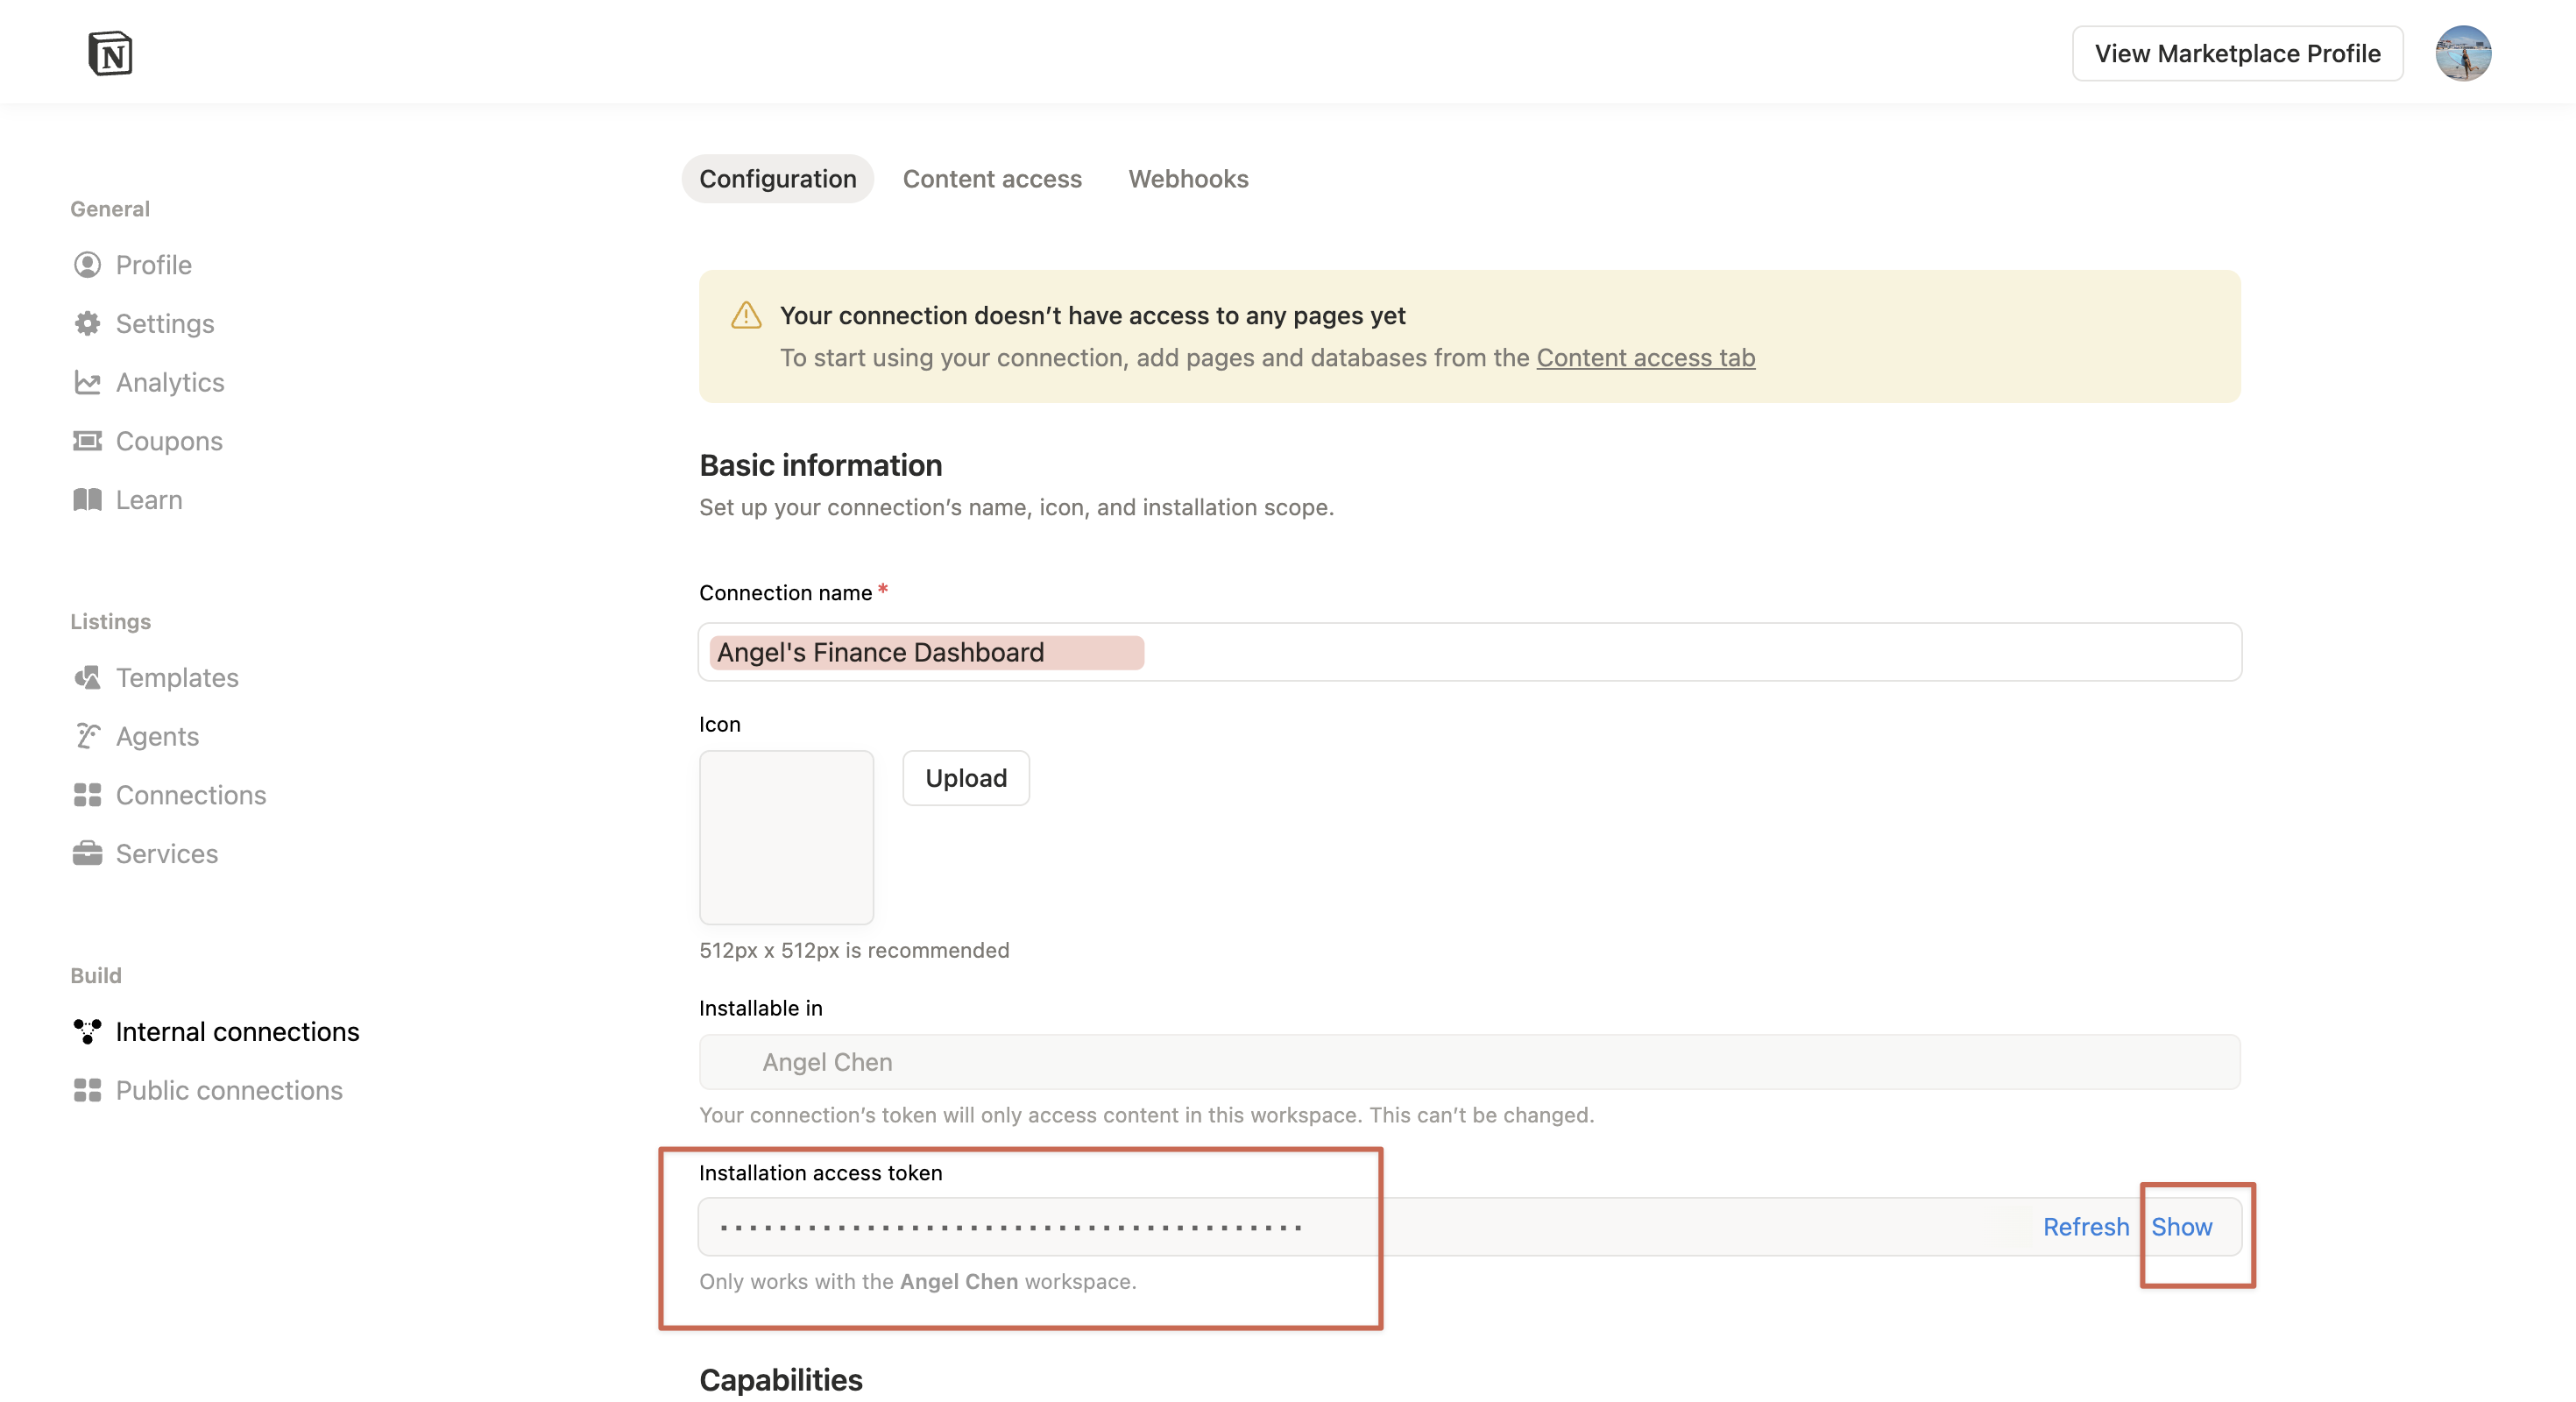Open the Learn book icon
This screenshot has width=2576, height=1402.
(x=87, y=500)
